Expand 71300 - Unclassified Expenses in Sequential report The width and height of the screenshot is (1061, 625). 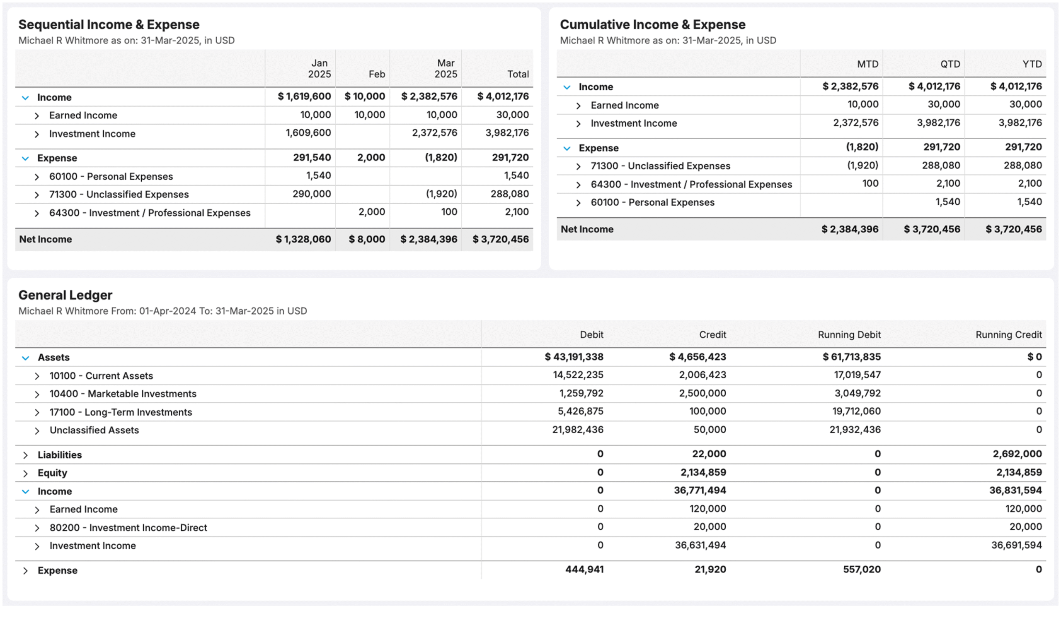(37, 194)
